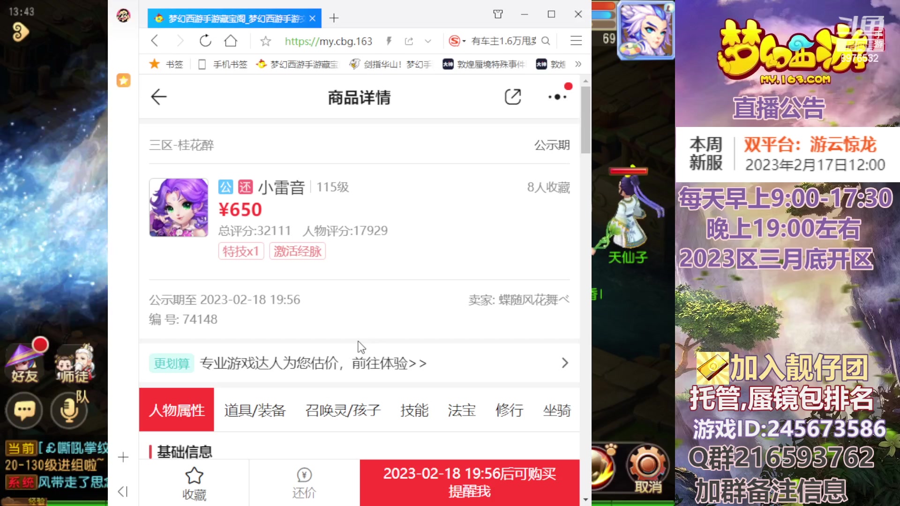Screen dimensions: 900x506
Task: Open a new browser tab with plus
Action: (x=334, y=18)
